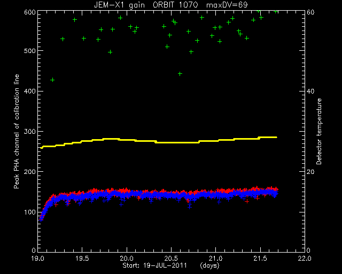Click the 100 label on left axis
The height and width of the screenshot is (274, 342).
click(30, 212)
